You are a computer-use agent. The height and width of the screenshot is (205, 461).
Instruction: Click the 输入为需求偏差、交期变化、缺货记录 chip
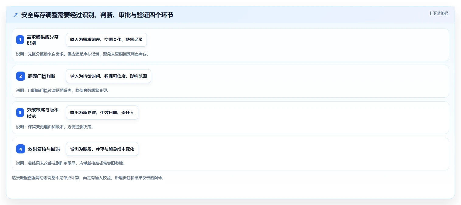tap(106, 40)
